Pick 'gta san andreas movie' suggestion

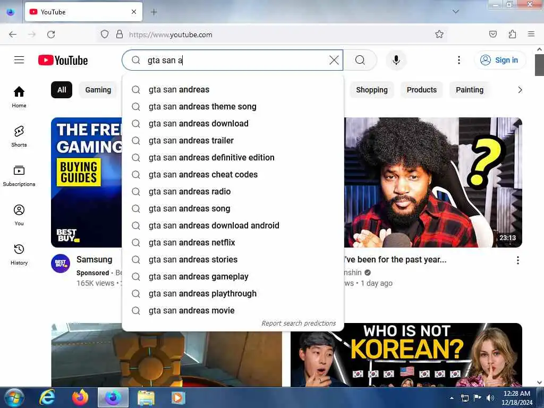point(233,310)
